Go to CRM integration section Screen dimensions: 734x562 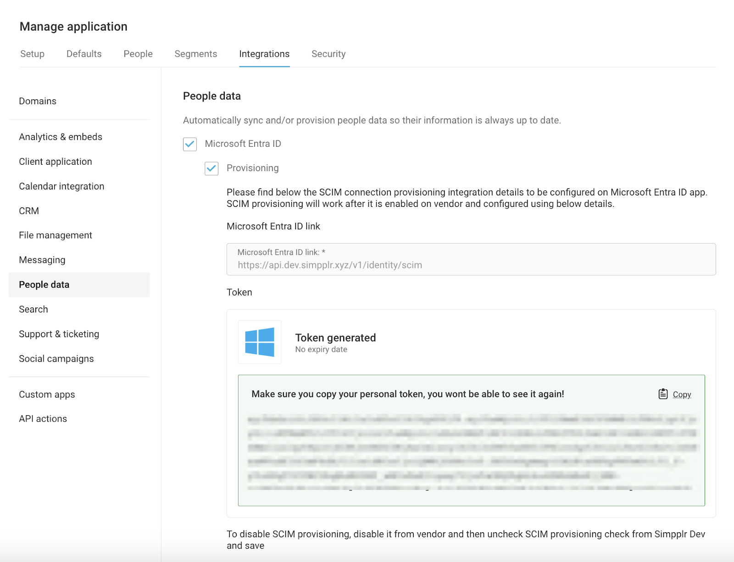[x=29, y=211]
